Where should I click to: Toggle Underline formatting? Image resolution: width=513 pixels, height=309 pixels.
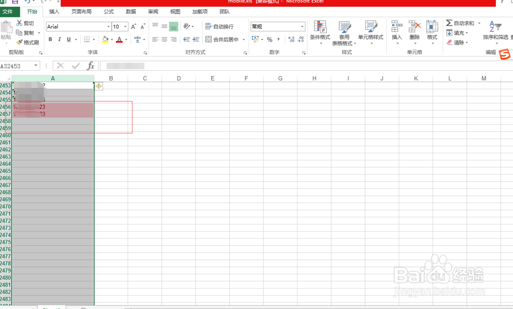(69, 40)
